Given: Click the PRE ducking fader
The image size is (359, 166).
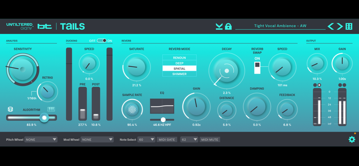Looking at the screenshot, I should [x=83, y=103].
